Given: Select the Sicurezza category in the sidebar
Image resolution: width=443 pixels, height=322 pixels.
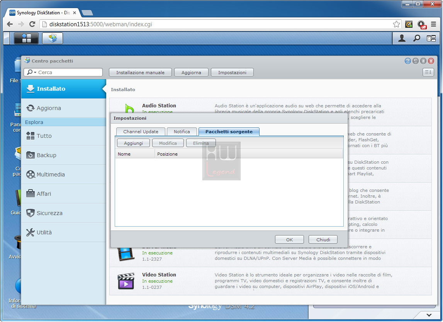Looking at the screenshot, I should point(64,213).
